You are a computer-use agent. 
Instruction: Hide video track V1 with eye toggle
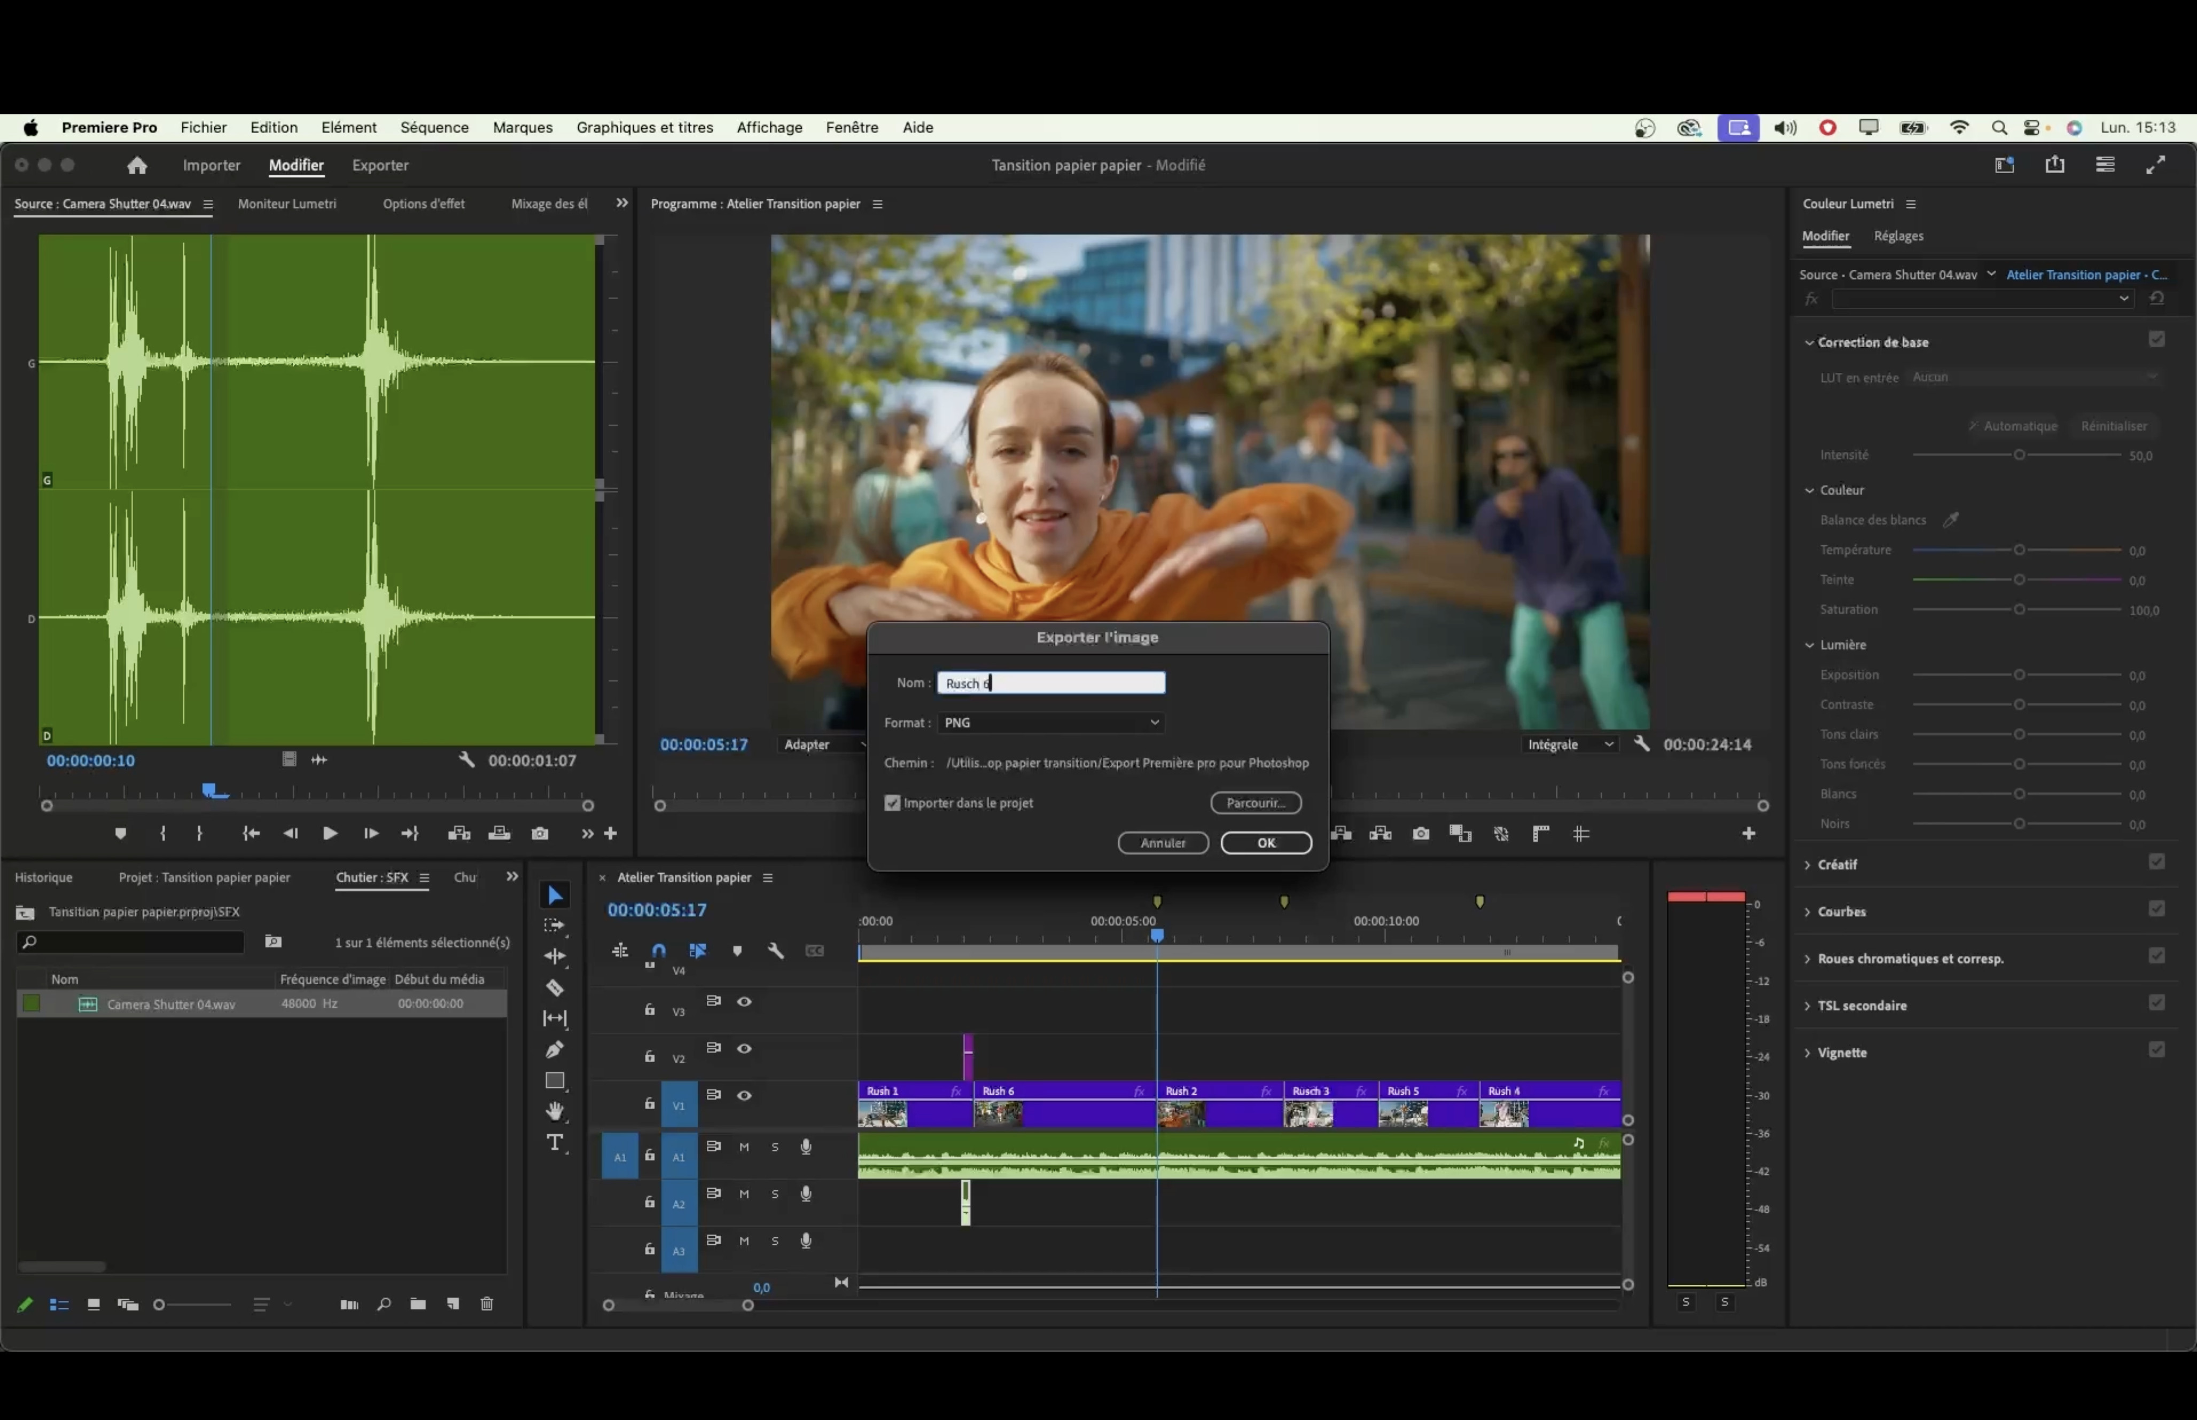744,1095
